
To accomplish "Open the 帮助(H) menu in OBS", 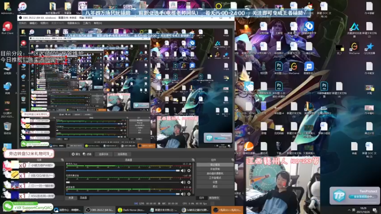I will click(x=98, y=23).
